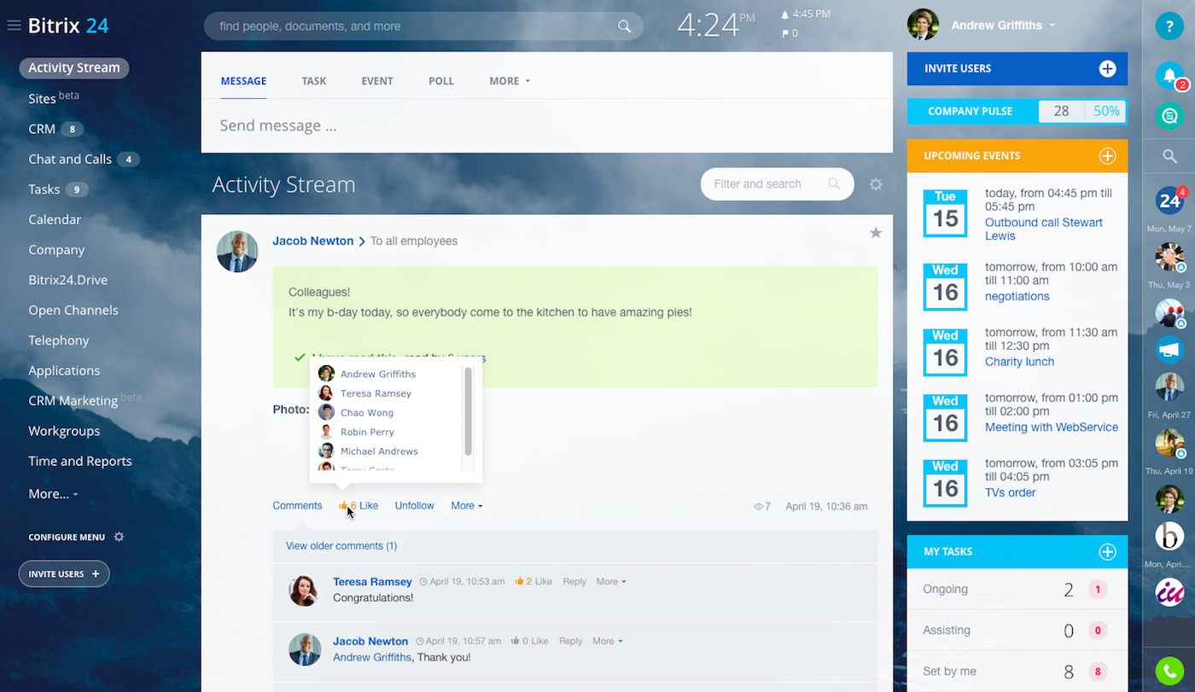1195x692 pixels.
Task: Click the Activity Stream settings gear
Action: click(x=876, y=184)
